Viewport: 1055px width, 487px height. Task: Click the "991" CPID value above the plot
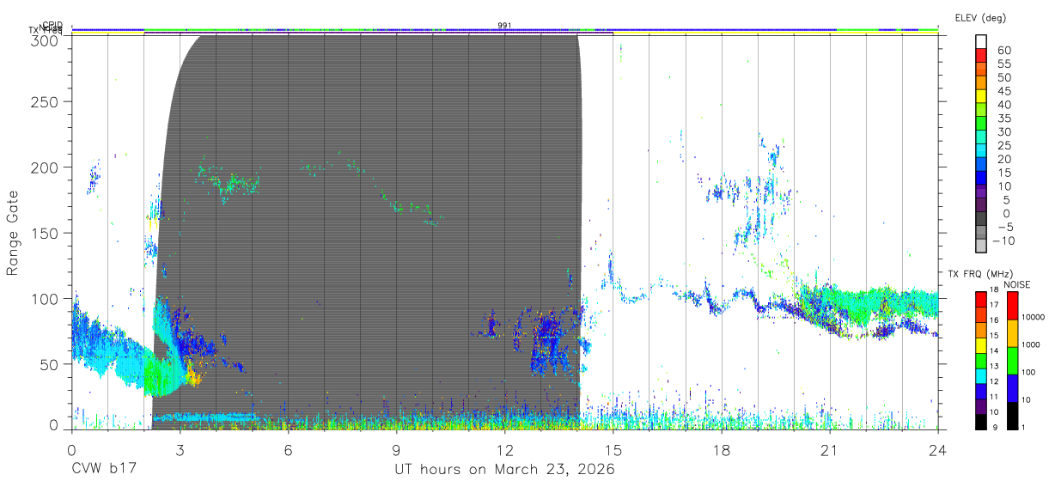(x=504, y=26)
